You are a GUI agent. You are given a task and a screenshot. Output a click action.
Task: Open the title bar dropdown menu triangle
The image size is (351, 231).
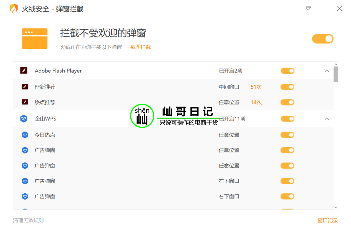pyautogui.click(x=308, y=8)
